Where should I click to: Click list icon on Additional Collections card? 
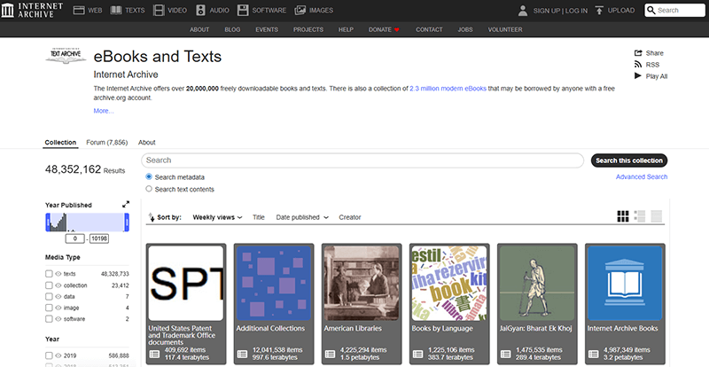click(242, 354)
